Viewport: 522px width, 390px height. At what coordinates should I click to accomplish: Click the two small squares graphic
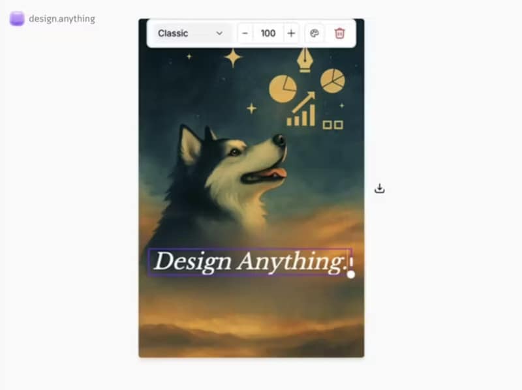(x=333, y=125)
